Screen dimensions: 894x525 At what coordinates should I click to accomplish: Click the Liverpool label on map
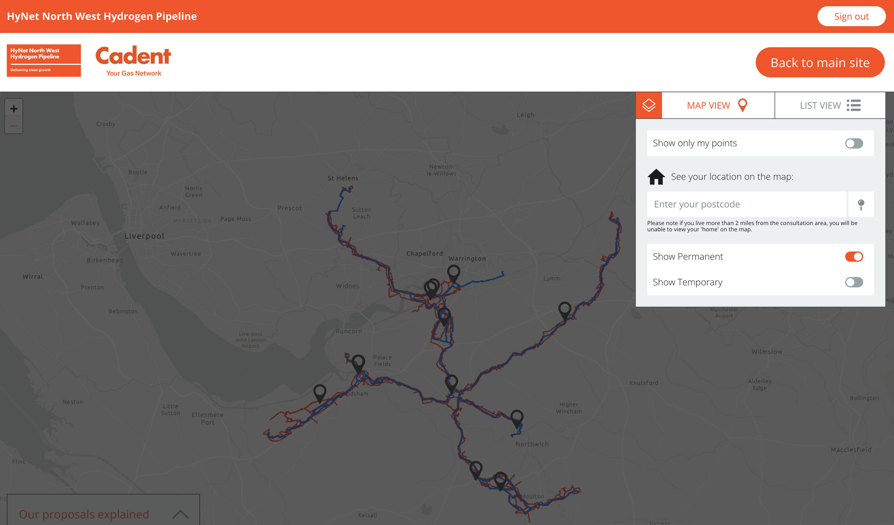point(144,236)
